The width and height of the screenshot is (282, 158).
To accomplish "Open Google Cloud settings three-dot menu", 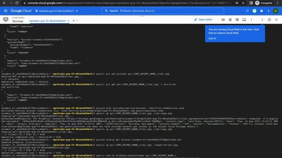I will 268,11.
